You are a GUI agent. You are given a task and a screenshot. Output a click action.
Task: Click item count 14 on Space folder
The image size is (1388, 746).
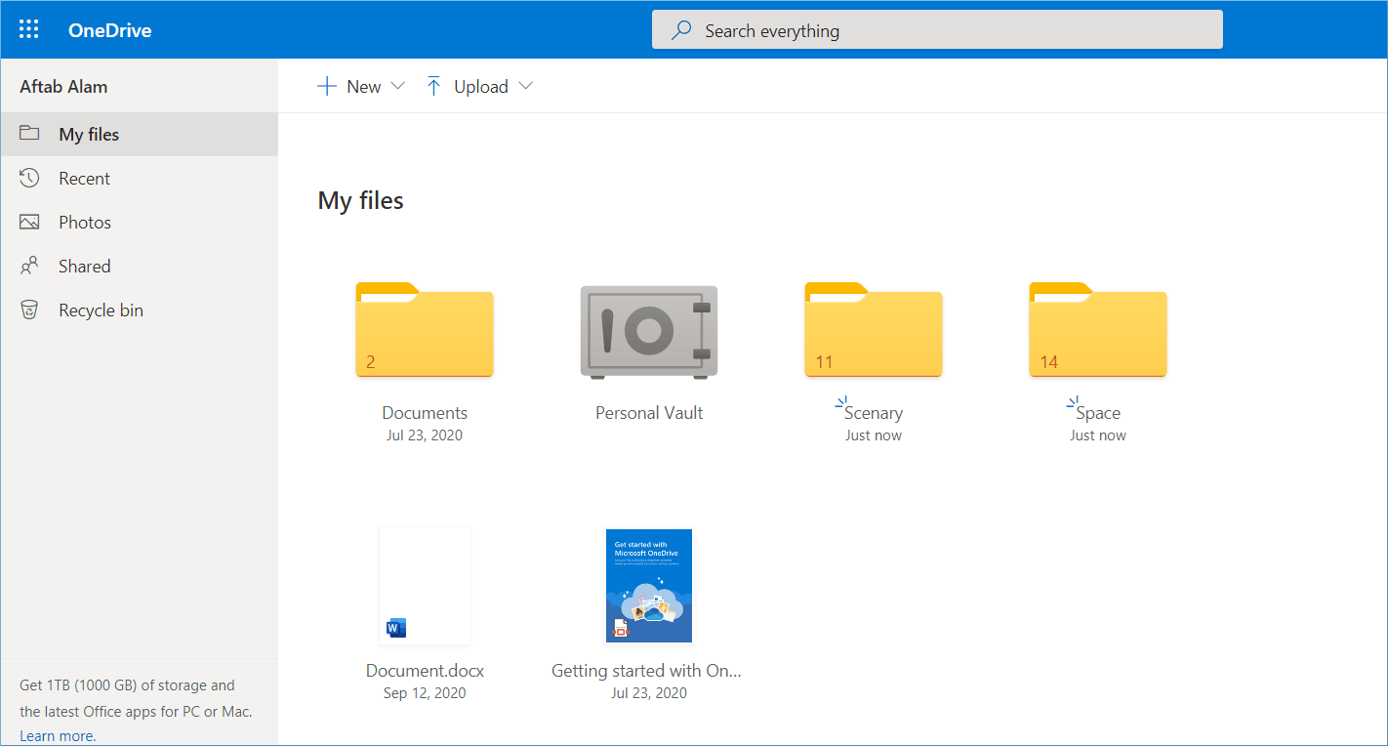click(x=1048, y=362)
